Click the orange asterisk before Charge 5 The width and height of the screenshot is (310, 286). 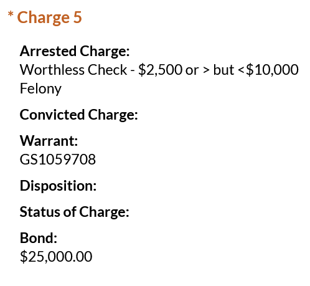tap(11, 14)
